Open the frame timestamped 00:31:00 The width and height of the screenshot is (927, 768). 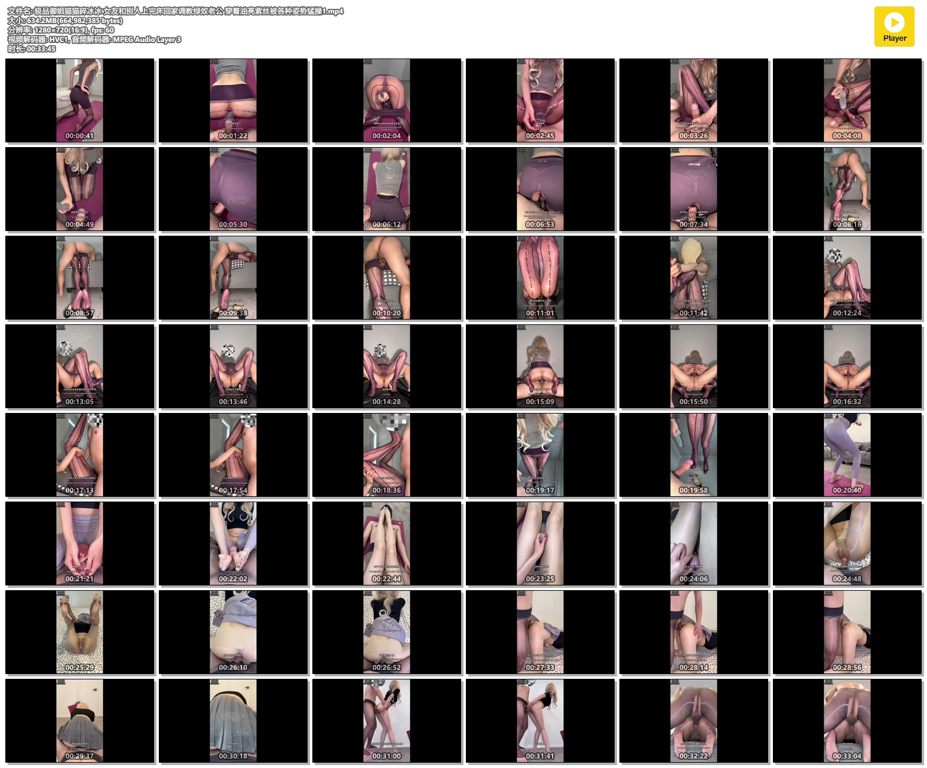pos(387,721)
